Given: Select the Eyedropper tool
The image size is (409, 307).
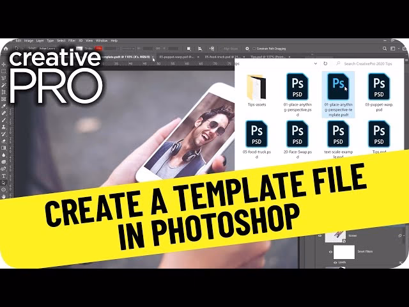Looking at the screenshot, I should click(x=4, y=106).
